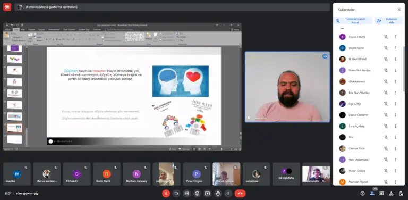408x200 pixels.
Task: Open three-dot menu for Harun Gökçe
Action: pyautogui.click(x=395, y=171)
